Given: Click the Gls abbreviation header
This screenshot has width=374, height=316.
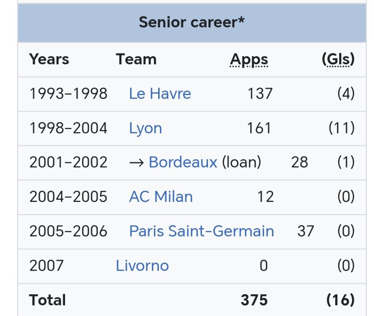Looking at the screenshot, I should [338, 59].
